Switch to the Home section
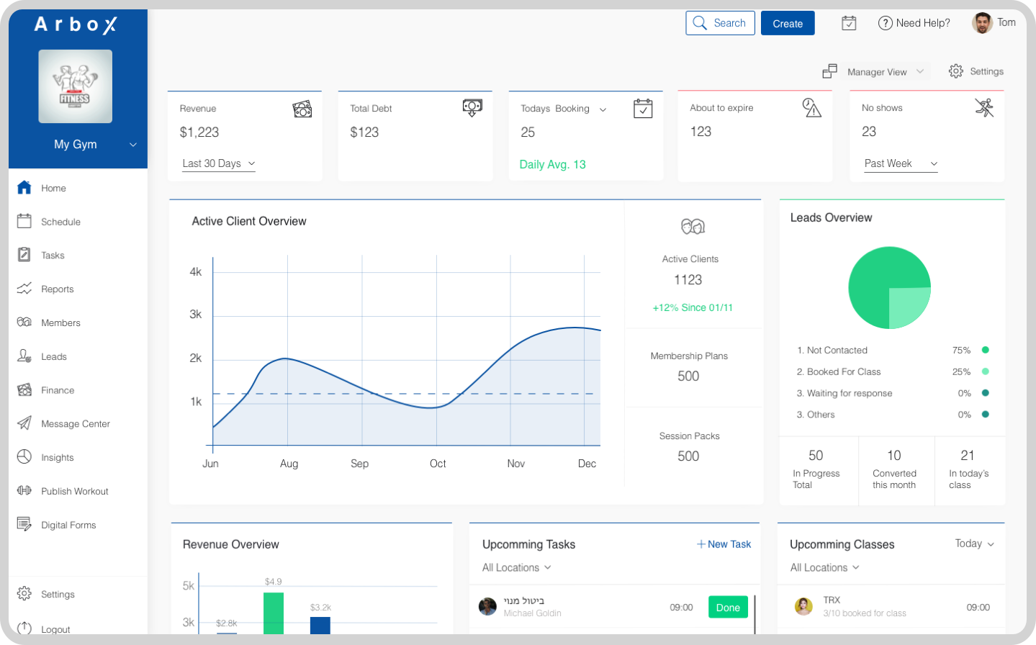This screenshot has width=1036, height=645. pyautogui.click(x=53, y=188)
